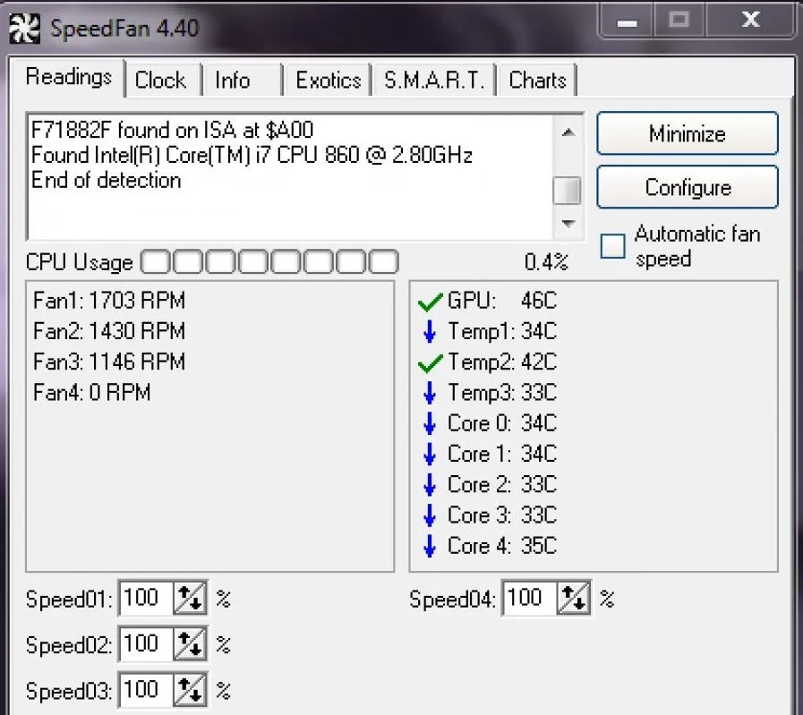803x715 pixels.
Task: Enable the Automatic fan speed checkbox
Action: (x=613, y=246)
